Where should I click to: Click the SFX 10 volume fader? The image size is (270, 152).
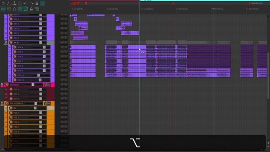tap(38, 75)
